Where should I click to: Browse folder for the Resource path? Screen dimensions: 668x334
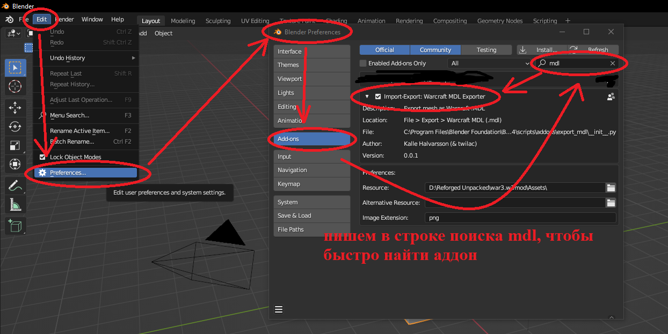(x=611, y=188)
